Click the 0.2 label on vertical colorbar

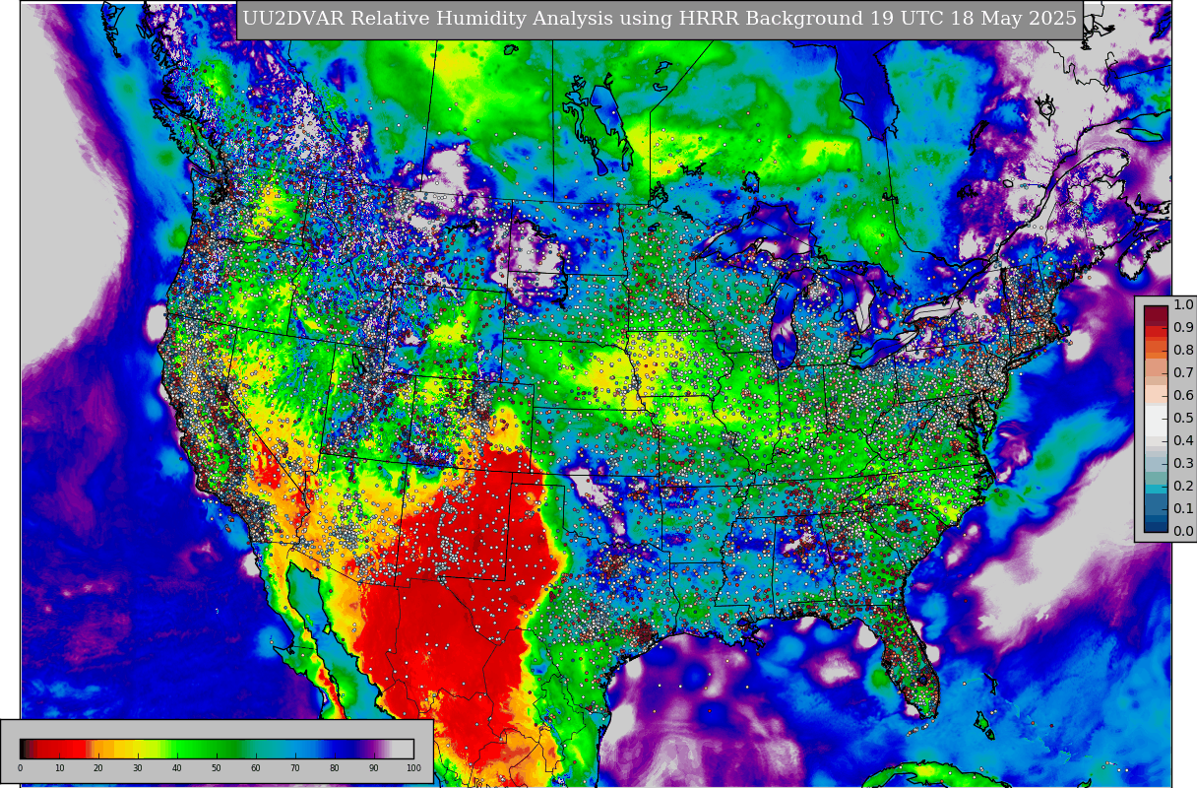click(1183, 487)
